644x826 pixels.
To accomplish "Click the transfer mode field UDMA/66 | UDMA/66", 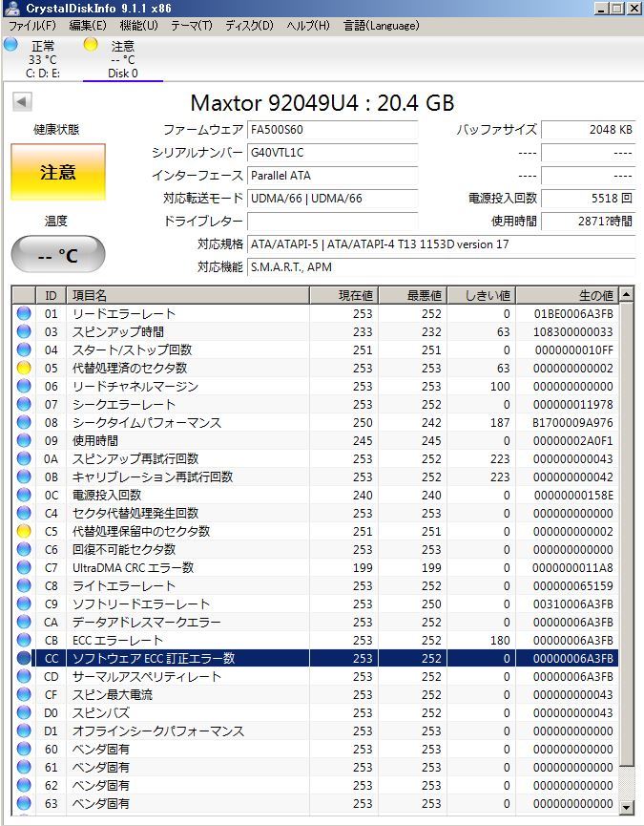I will pos(332,199).
